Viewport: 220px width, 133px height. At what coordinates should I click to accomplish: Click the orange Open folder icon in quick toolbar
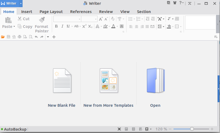[x=3, y=37]
